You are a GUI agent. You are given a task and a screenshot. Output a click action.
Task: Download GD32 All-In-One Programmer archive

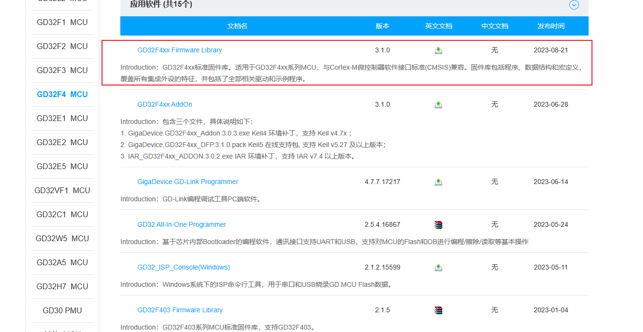pyautogui.click(x=438, y=225)
